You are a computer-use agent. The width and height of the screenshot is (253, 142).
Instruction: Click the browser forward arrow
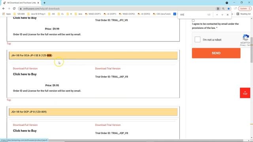[x=9, y=9]
